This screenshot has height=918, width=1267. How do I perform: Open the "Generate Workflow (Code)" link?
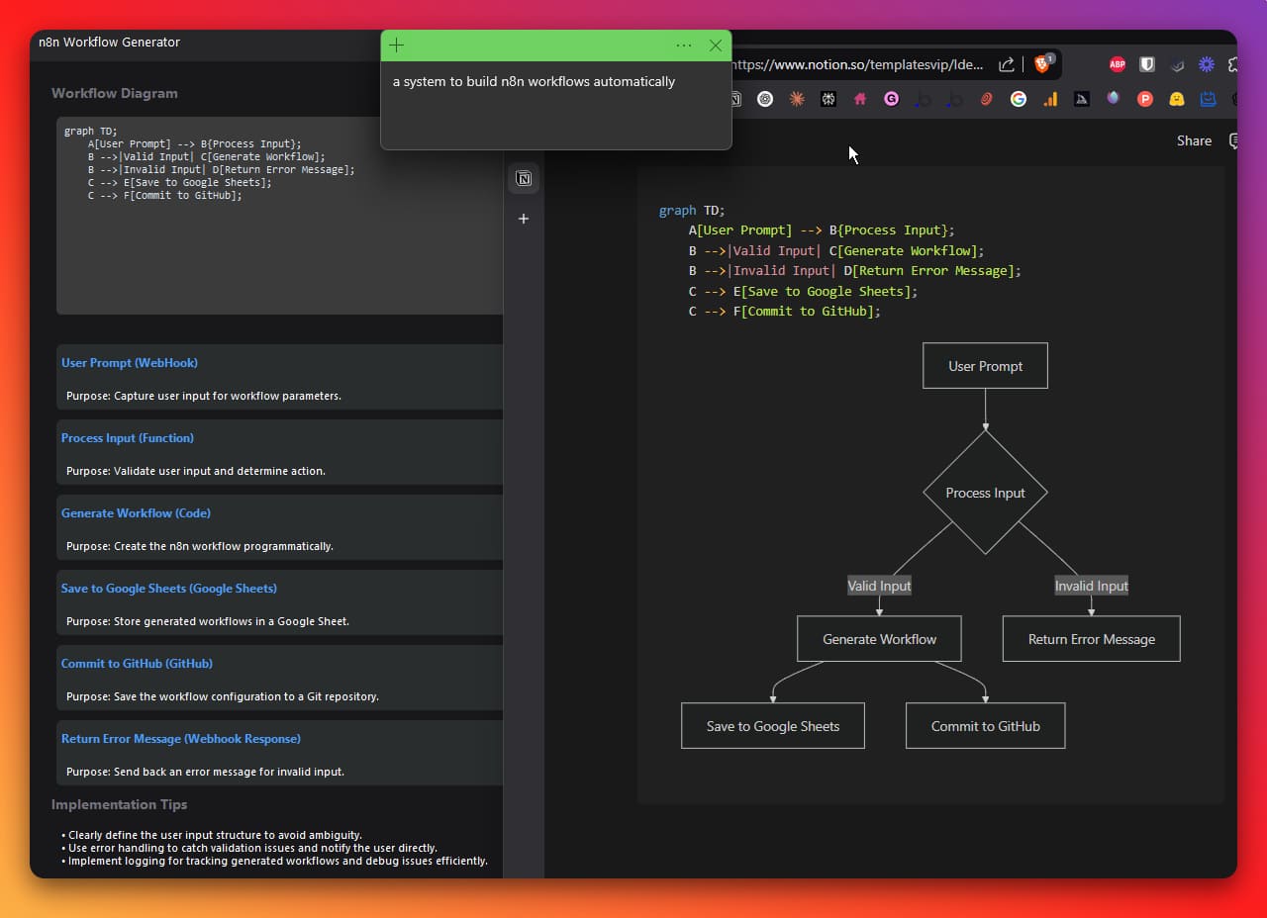tap(136, 513)
